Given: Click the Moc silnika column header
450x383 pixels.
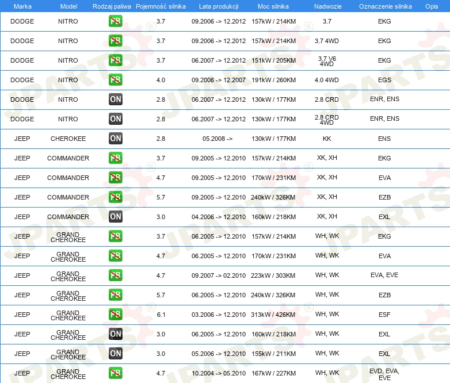Looking at the screenshot, I should (x=273, y=6).
